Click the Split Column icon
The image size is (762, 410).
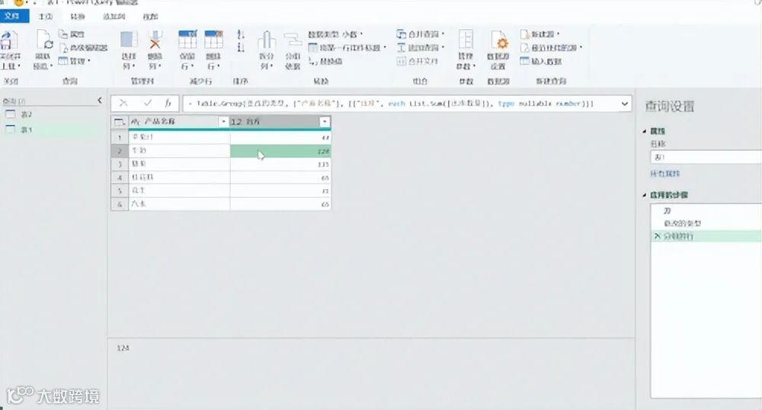(x=266, y=40)
